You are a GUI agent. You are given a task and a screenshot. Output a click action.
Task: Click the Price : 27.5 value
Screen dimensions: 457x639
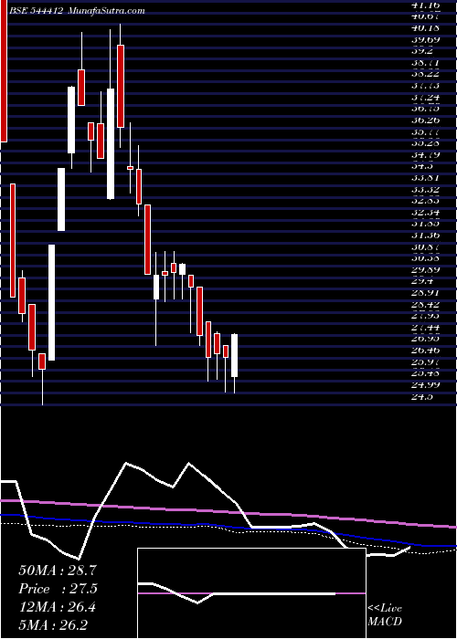pyautogui.click(x=58, y=589)
